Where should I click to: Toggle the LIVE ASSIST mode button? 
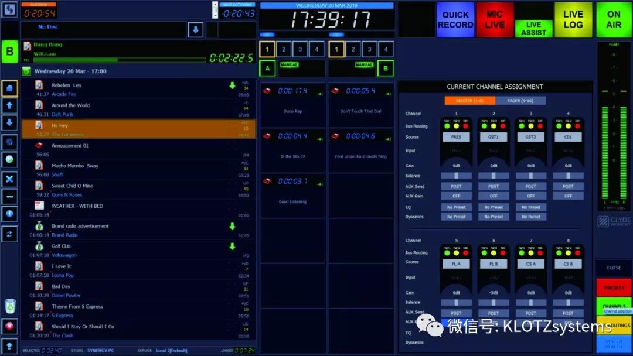tap(534, 28)
